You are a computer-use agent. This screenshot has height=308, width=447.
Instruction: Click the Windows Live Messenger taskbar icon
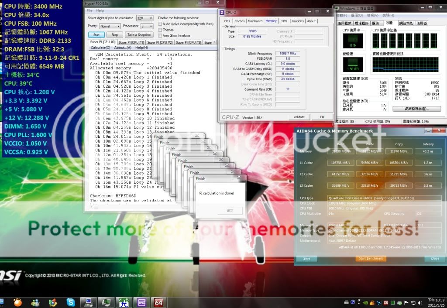(x=35, y=302)
